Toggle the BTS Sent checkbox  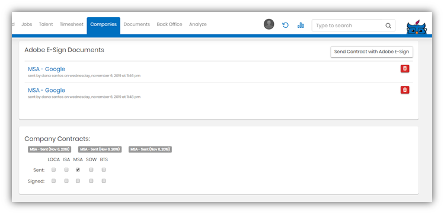pyautogui.click(x=104, y=170)
